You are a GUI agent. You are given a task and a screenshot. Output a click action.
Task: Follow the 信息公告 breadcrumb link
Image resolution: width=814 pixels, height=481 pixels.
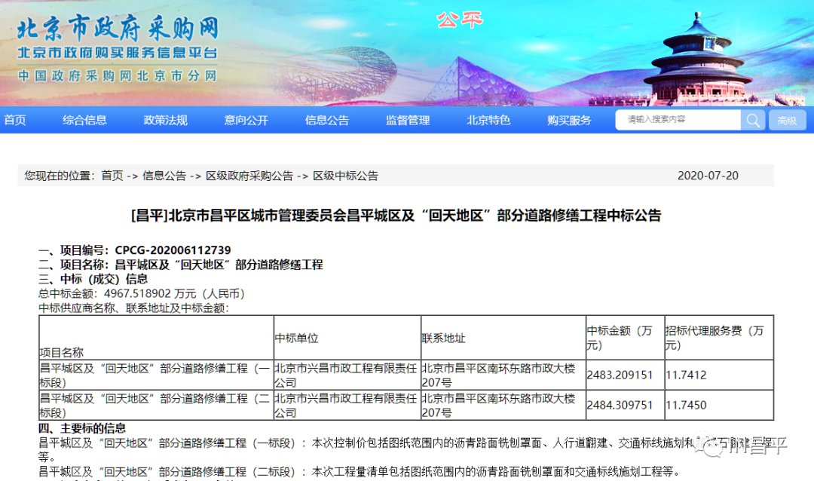[x=164, y=176]
